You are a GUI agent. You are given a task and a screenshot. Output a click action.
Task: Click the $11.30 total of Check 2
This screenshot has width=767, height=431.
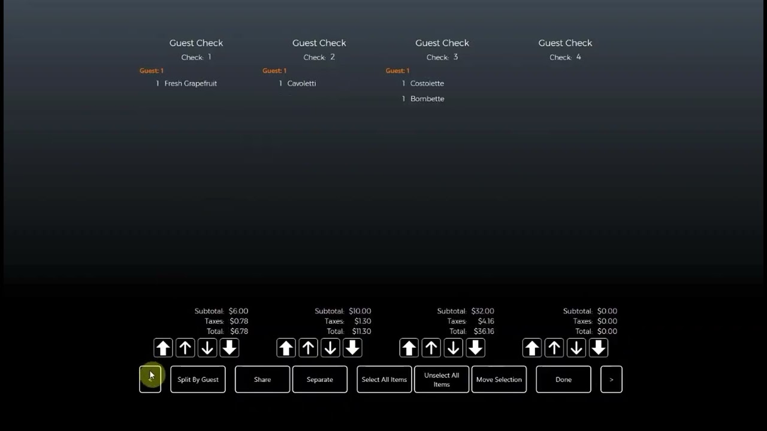point(361,331)
